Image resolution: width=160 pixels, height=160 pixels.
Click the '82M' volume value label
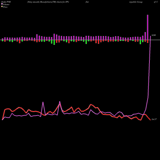pos(154,35)
